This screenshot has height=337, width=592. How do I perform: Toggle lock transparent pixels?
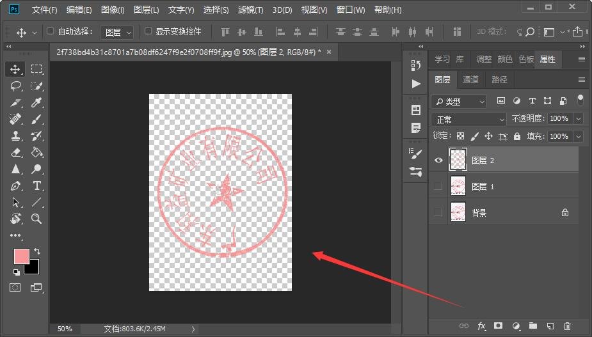[x=460, y=136]
